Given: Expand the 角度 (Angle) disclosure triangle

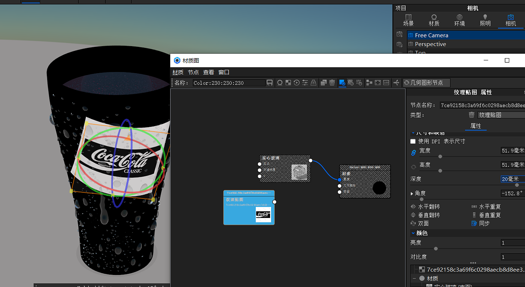Looking at the screenshot, I should 412,194.
